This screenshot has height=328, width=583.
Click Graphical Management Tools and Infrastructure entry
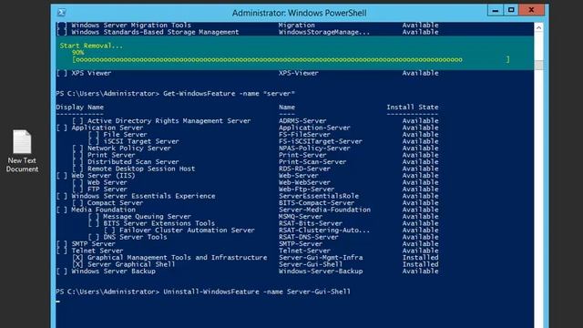(x=177, y=257)
